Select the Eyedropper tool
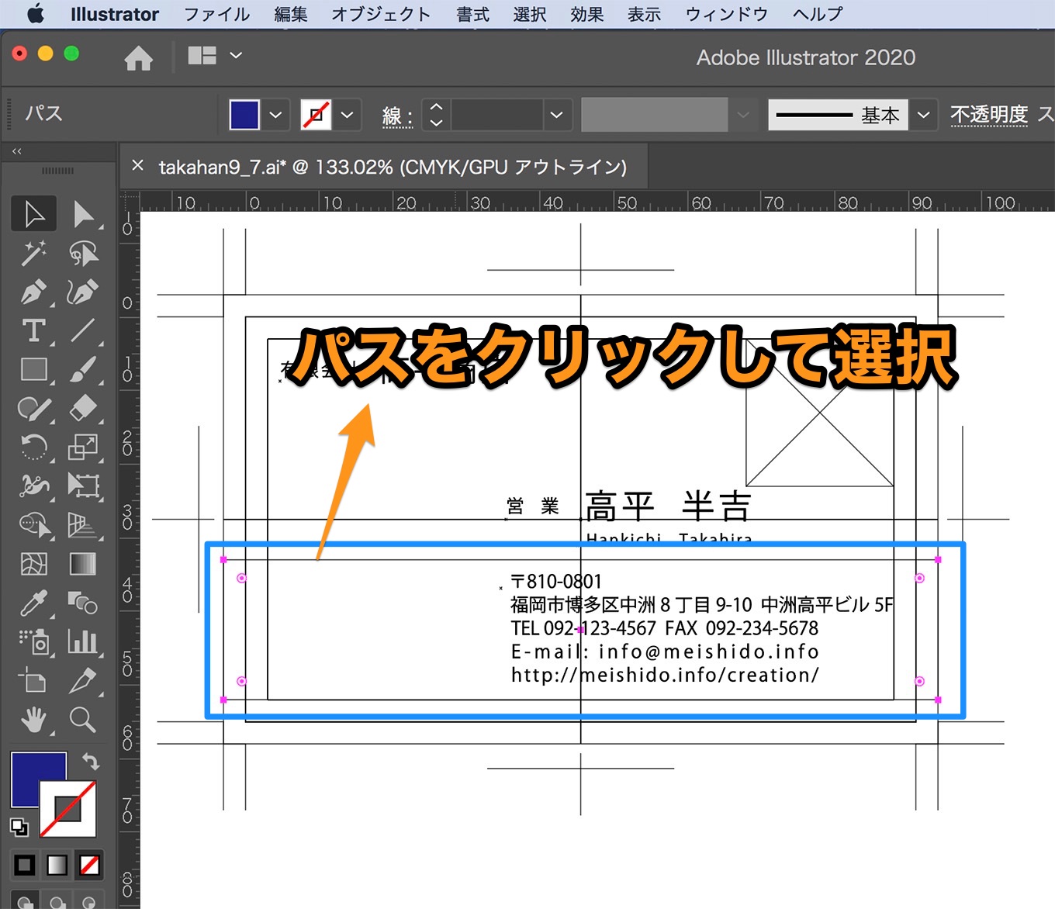 click(x=34, y=603)
